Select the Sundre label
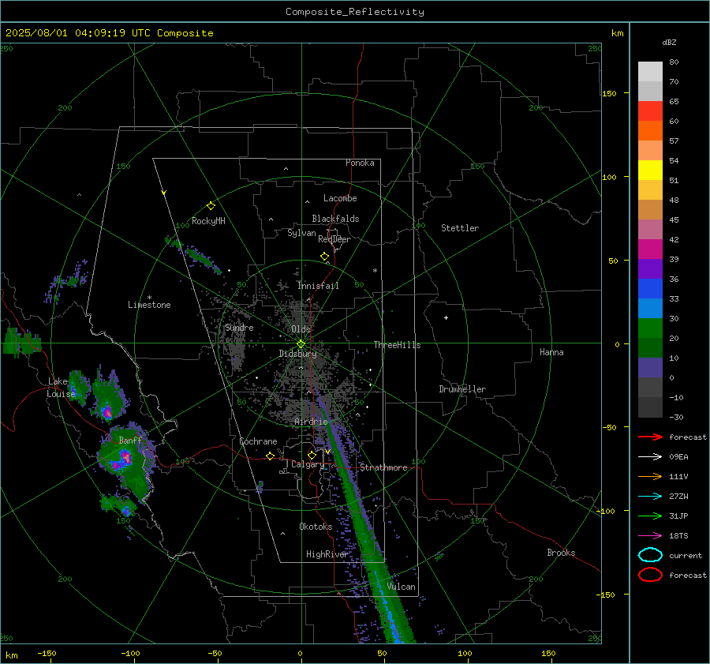The width and height of the screenshot is (710, 664). [239, 328]
